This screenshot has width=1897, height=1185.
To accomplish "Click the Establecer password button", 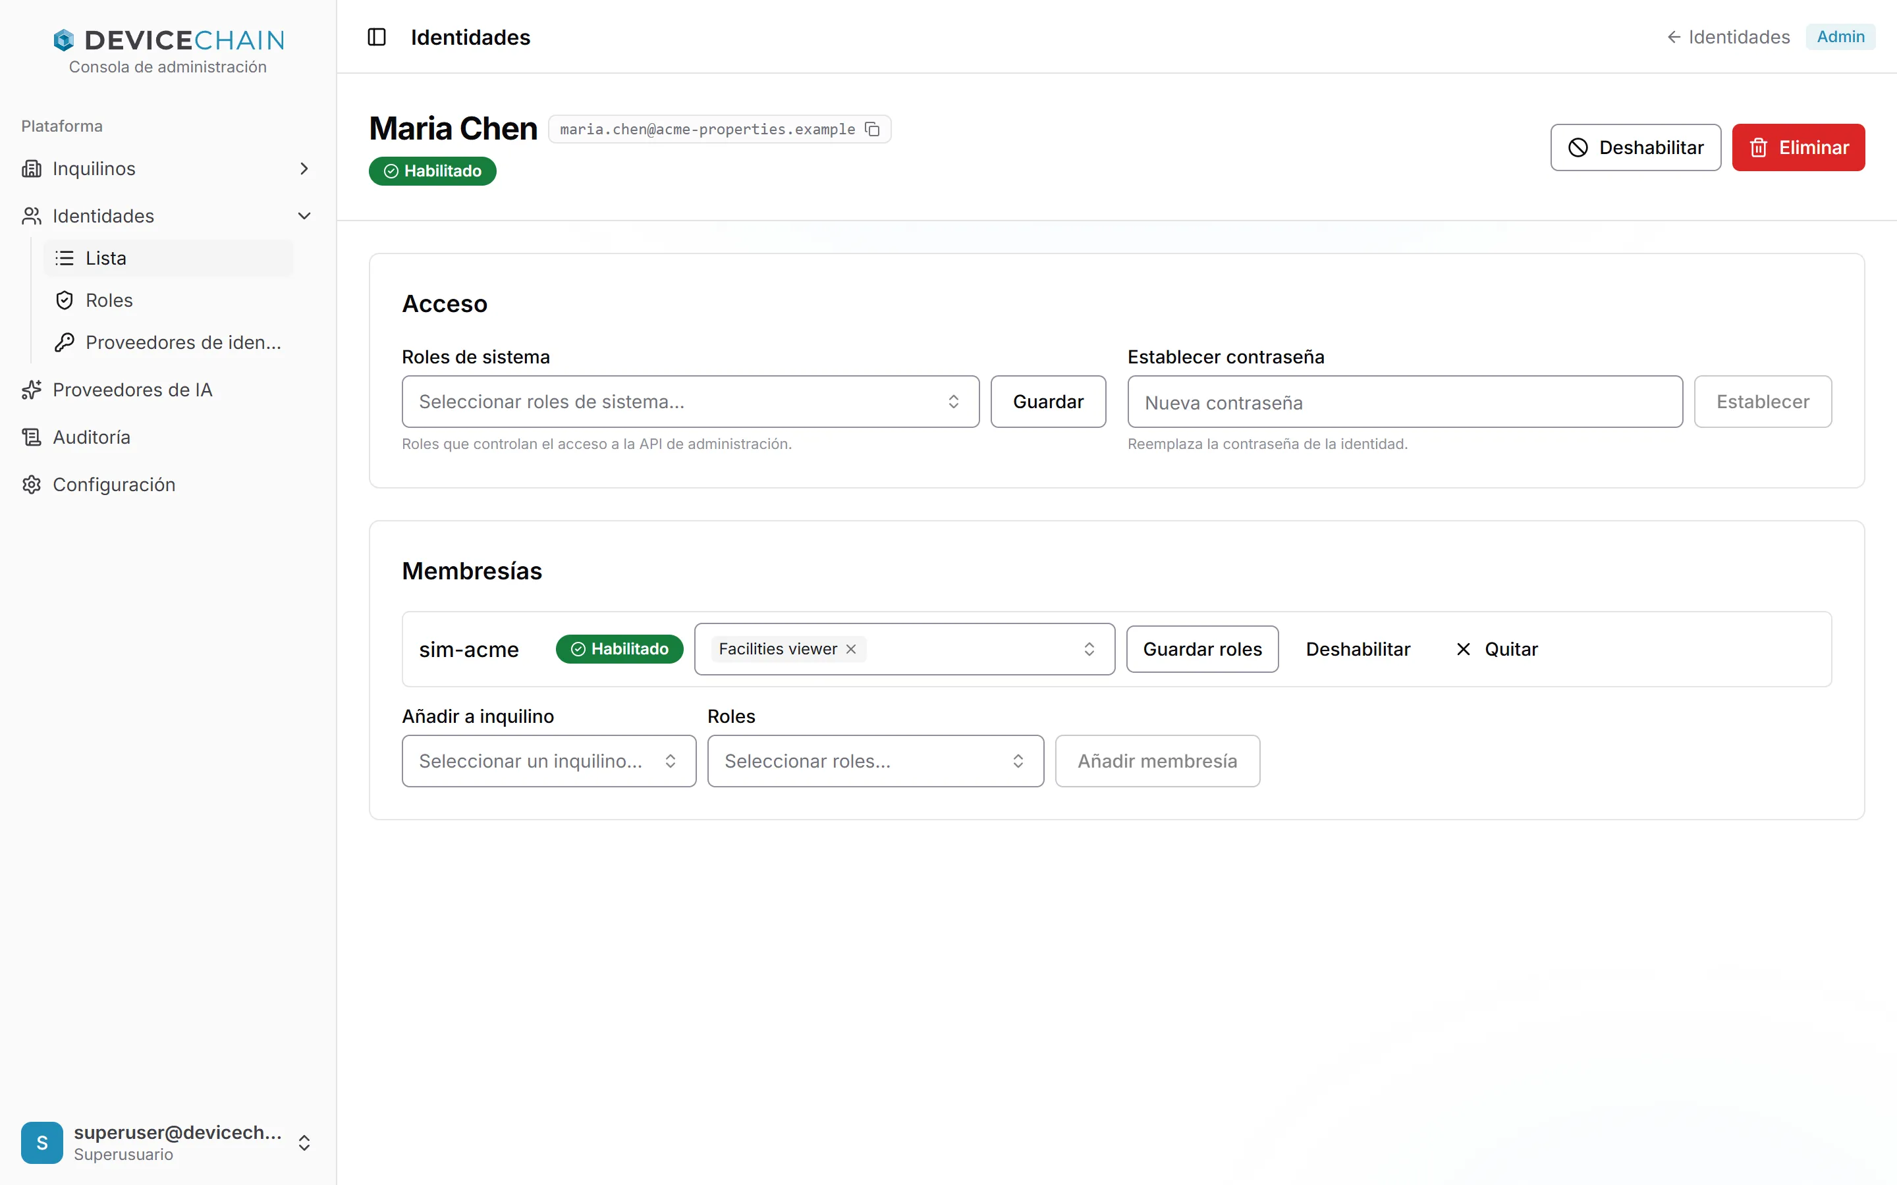I will pos(1763,402).
